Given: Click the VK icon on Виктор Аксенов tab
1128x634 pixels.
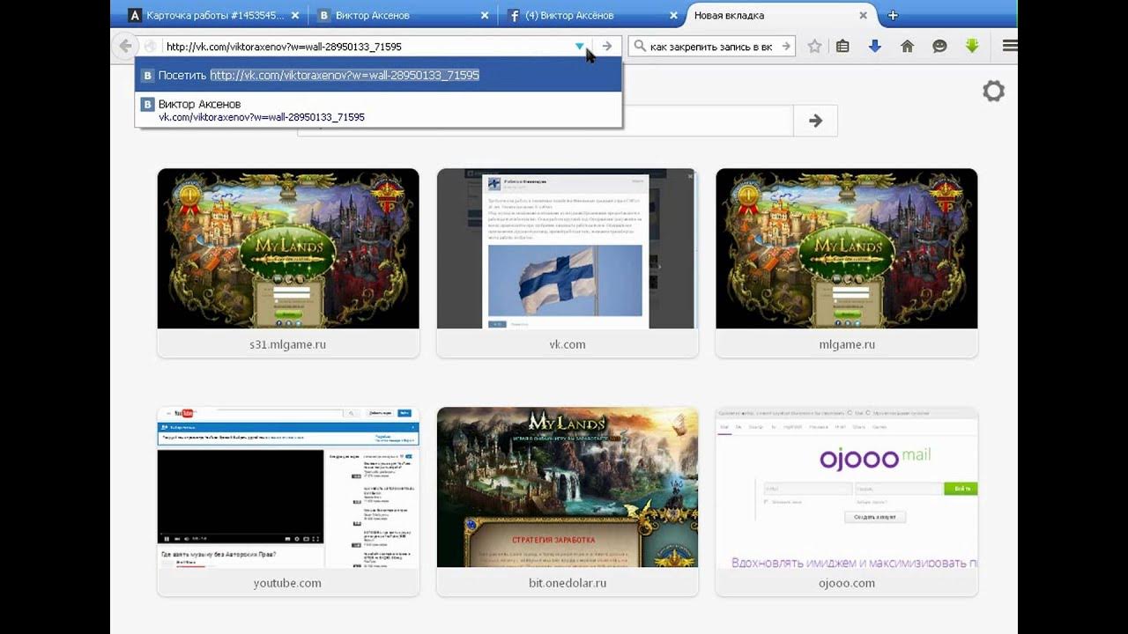Looking at the screenshot, I should pyautogui.click(x=324, y=15).
